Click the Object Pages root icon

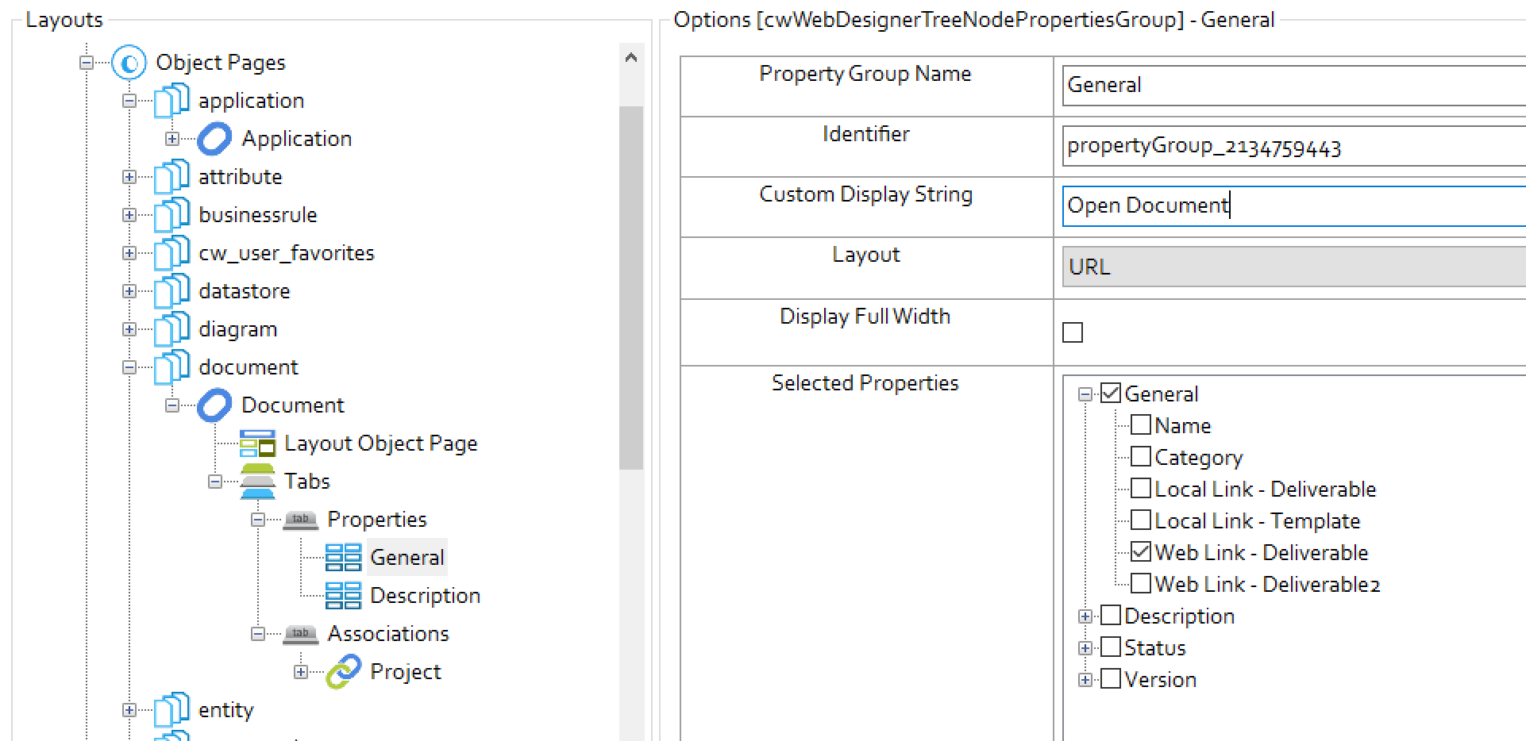coord(129,63)
